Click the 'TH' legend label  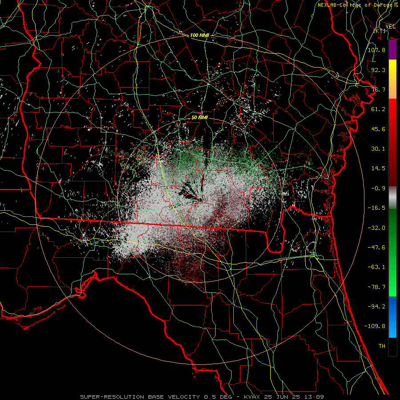[382, 346]
